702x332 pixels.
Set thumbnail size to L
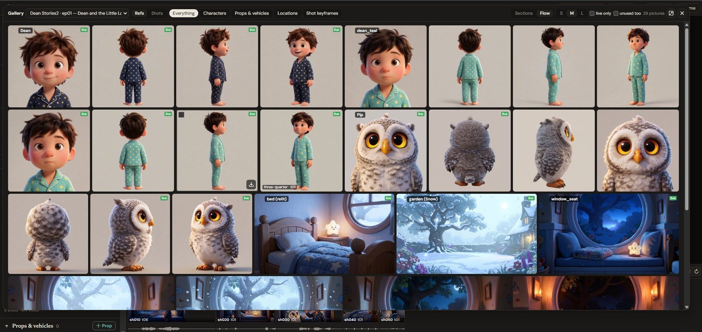(x=582, y=13)
